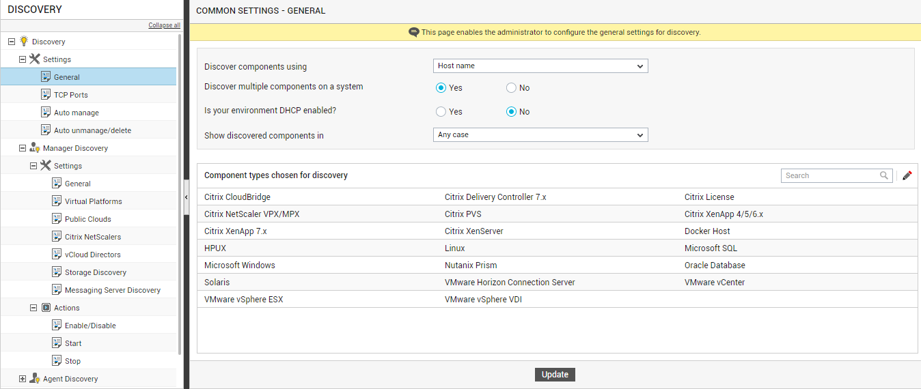Image resolution: width=921 pixels, height=389 pixels.
Task: Open the Show discovered components in dropdown
Action: [x=540, y=135]
